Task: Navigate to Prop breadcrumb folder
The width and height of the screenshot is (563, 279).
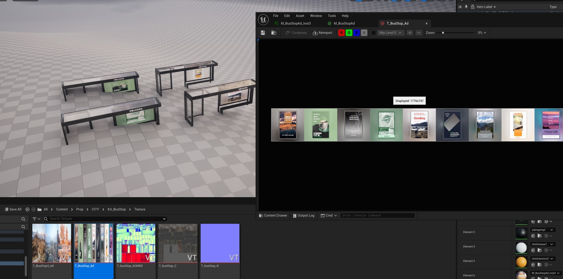Action: 80,209
